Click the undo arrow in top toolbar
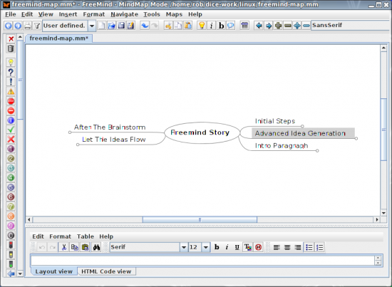Viewport: 392px width, 287px height. 145,26
